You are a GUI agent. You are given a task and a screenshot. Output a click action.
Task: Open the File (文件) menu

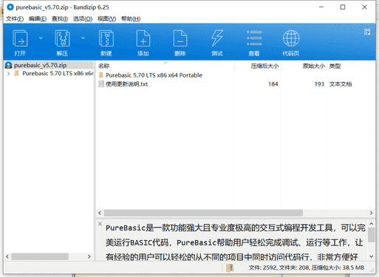15,18
